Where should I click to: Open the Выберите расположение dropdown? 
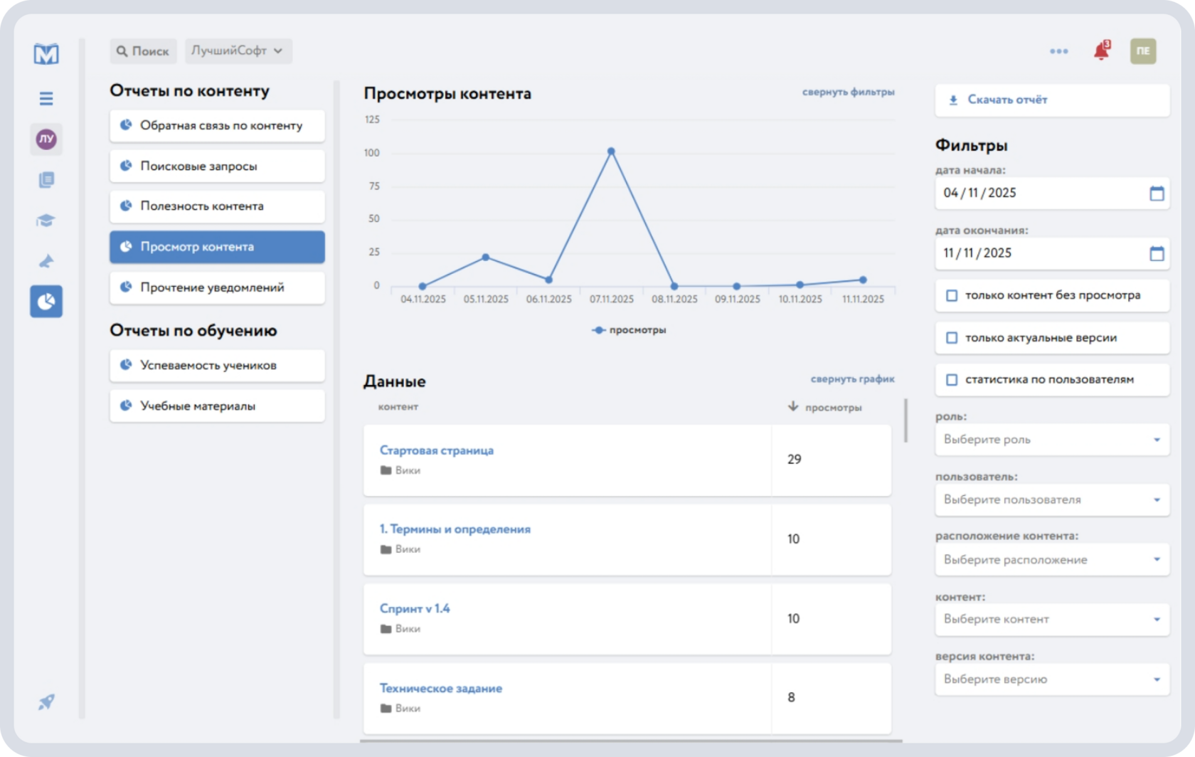click(x=1052, y=560)
